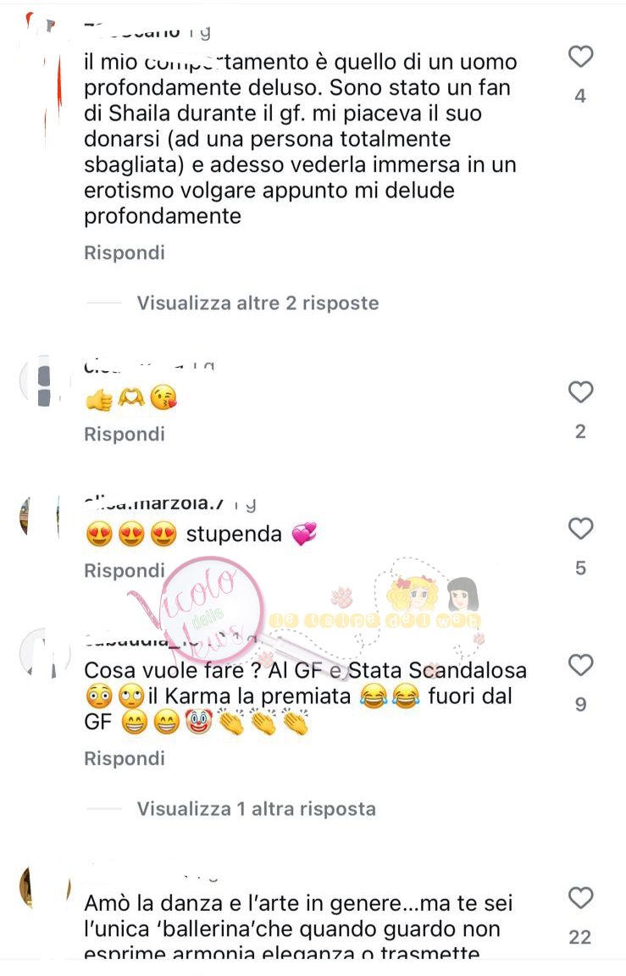Image resolution: width=626 pixels, height=976 pixels.
Task: Tap the heart beside the thumbs-up emoji comment
Action: (580, 392)
